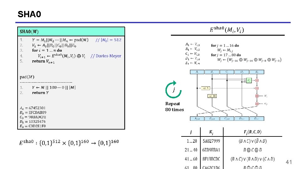Screen dimensions: 301x169
Task: Click the blue "// Davies-Meyer" comment
Action: [x=106, y=56]
